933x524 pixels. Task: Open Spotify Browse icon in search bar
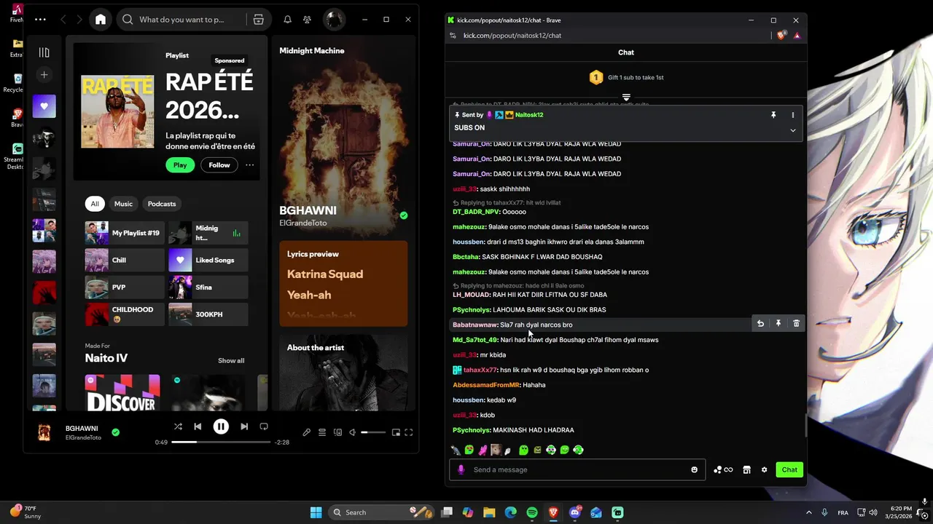258,20
